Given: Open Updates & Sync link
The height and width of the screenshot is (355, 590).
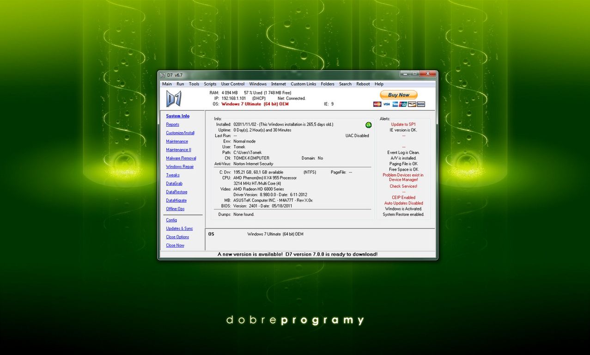Looking at the screenshot, I should tap(179, 228).
